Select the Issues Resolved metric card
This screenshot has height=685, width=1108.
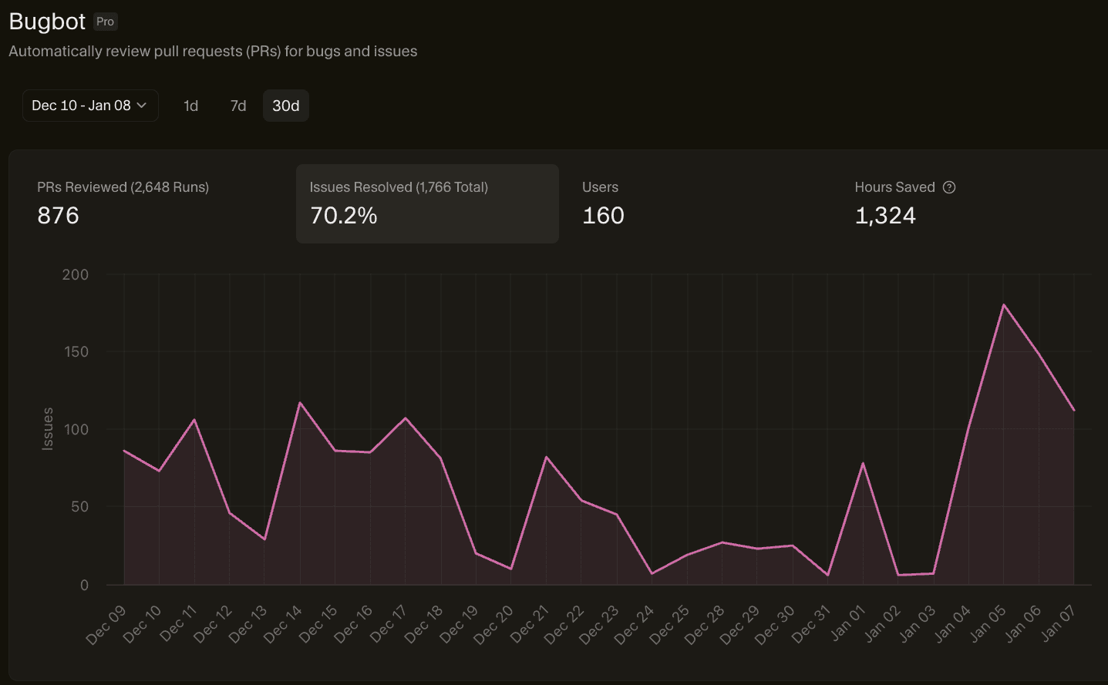click(x=427, y=203)
